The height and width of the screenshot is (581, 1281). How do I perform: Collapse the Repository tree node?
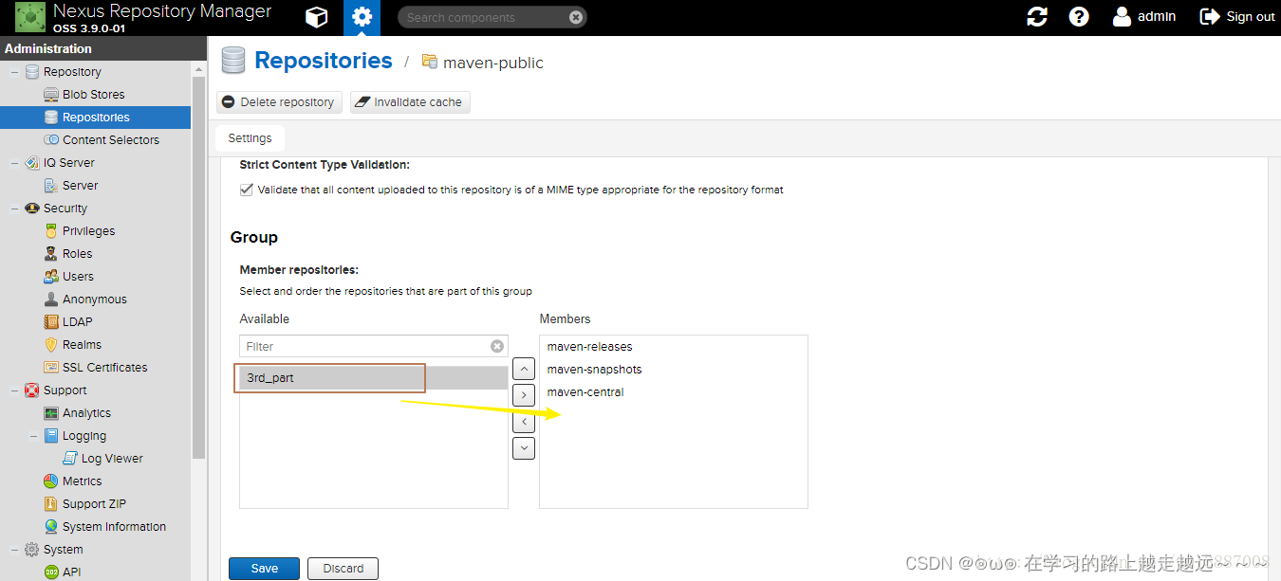(14, 72)
